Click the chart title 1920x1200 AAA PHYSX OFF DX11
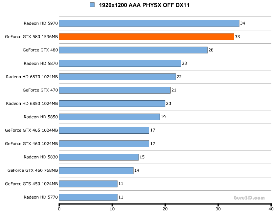The image size is (276, 214). click(144, 5)
